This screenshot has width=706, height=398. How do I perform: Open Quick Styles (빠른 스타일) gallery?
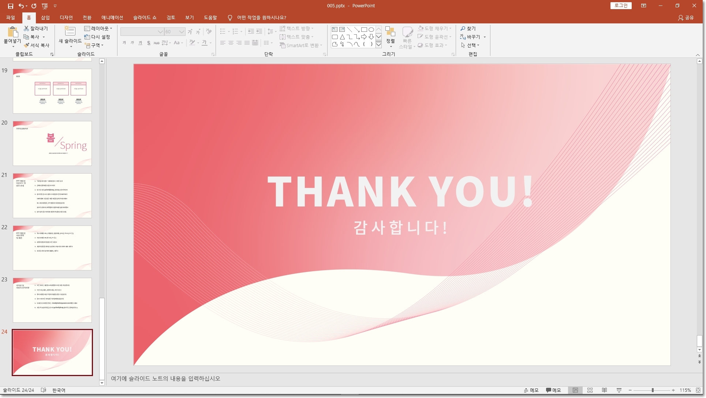click(407, 38)
